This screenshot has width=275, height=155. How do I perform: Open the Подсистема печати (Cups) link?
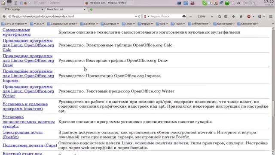point(30,146)
